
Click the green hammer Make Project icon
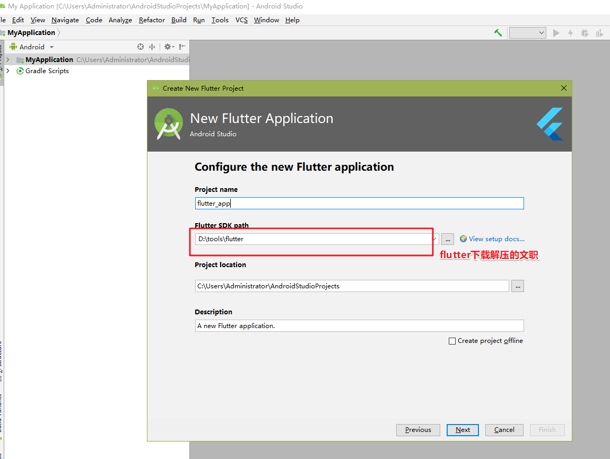click(x=498, y=33)
